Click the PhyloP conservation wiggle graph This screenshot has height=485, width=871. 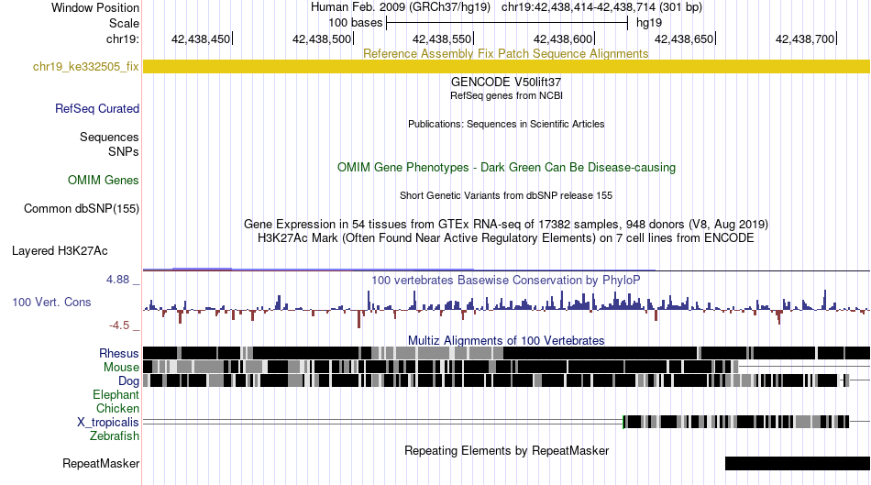point(506,307)
